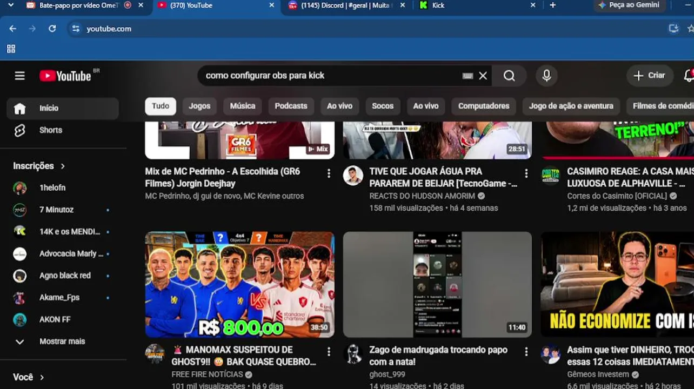694x389 pixels.
Task: Select the Podcasts filter chip
Action: tap(291, 106)
